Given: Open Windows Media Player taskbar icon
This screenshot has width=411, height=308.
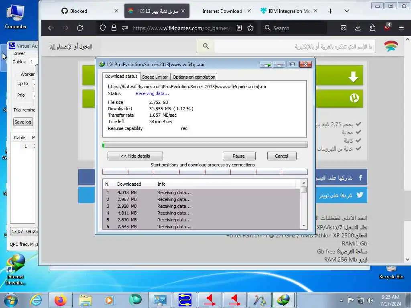Looking at the screenshot, I should click(110, 300).
